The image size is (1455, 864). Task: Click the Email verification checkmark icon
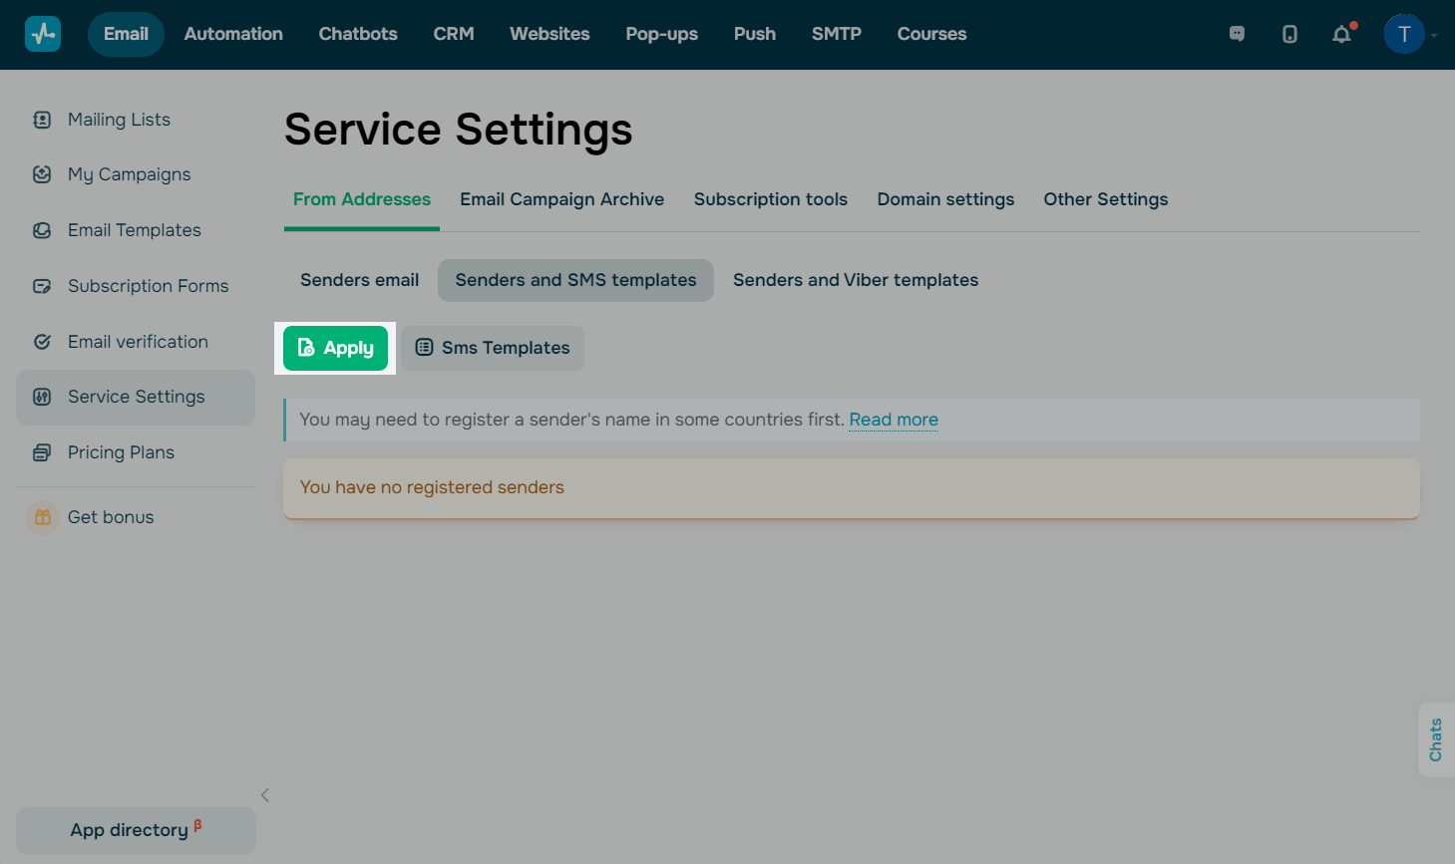[x=42, y=342]
